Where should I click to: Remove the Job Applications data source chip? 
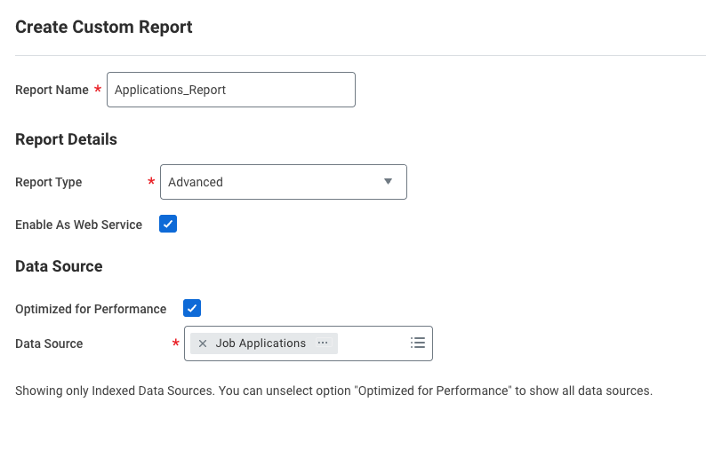(x=203, y=343)
